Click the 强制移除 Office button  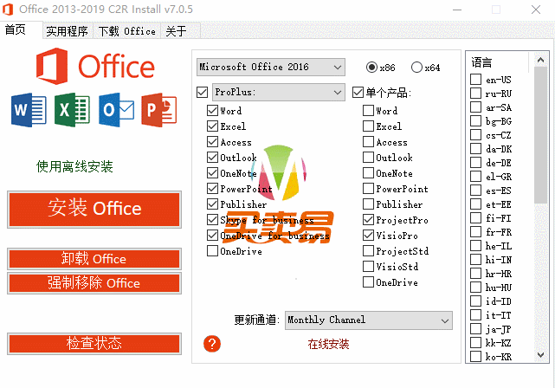click(x=94, y=283)
